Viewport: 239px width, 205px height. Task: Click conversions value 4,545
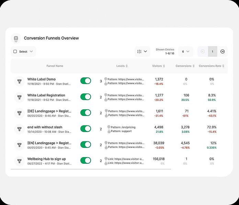[185, 143]
